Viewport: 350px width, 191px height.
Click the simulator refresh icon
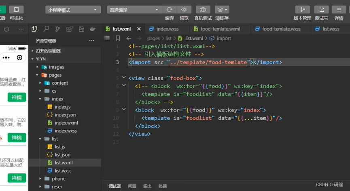(6, 29)
